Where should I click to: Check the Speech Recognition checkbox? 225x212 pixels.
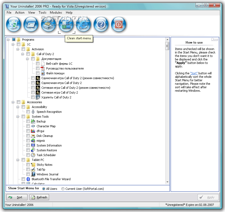point(28,112)
